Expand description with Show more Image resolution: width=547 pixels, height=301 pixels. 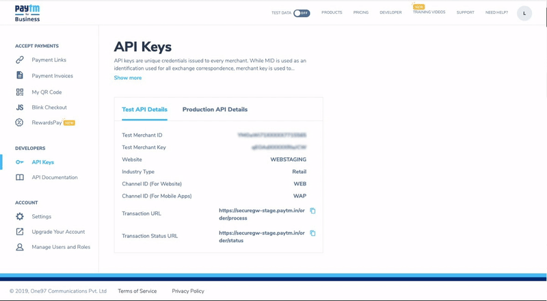click(x=128, y=78)
